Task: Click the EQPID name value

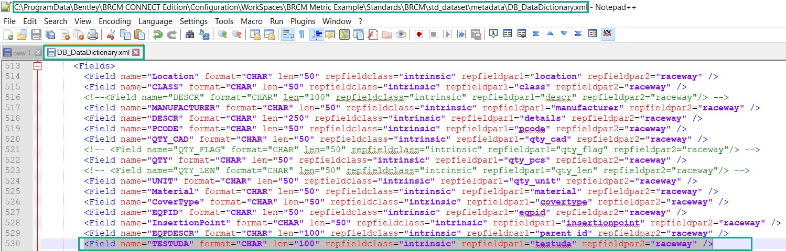Action: pyautogui.click(x=165, y=212)
